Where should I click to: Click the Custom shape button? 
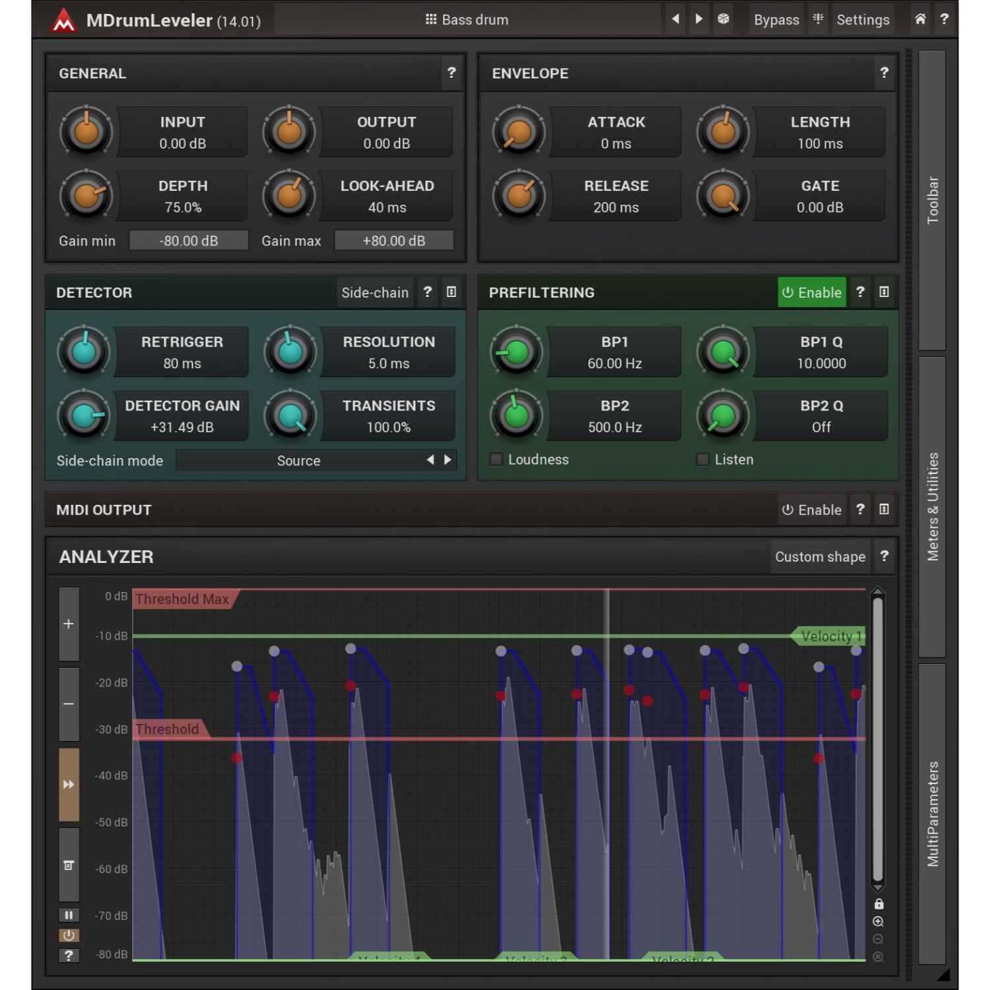point(820,556)
